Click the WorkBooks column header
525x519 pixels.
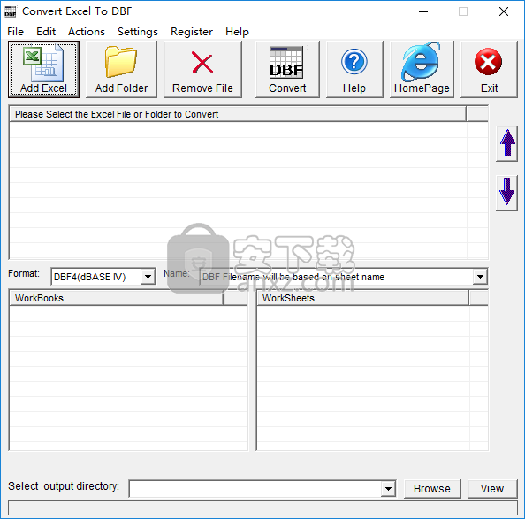[x=116, y=298]
